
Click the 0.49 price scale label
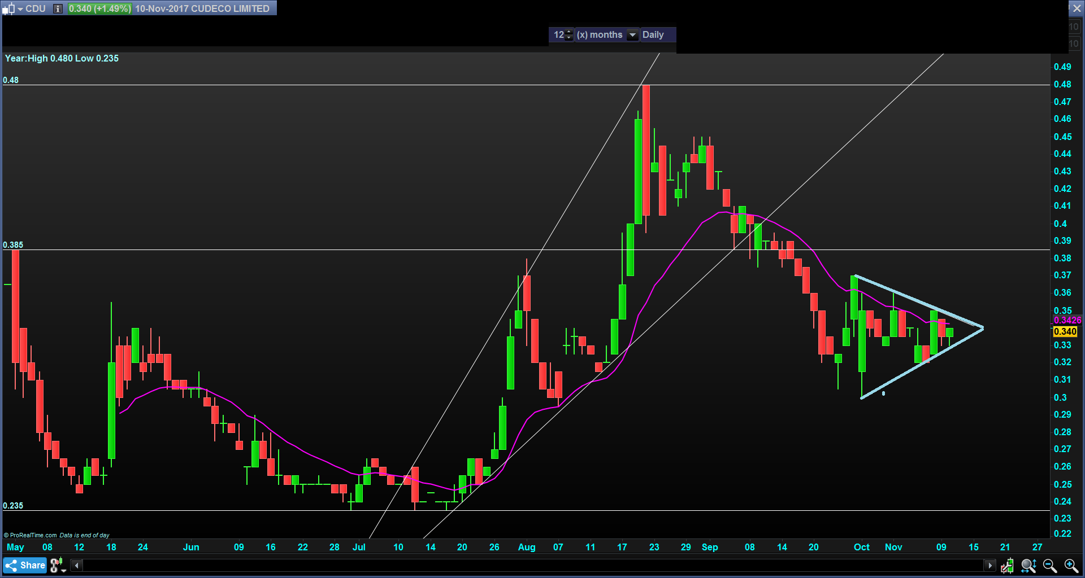tap(1062, 67)
